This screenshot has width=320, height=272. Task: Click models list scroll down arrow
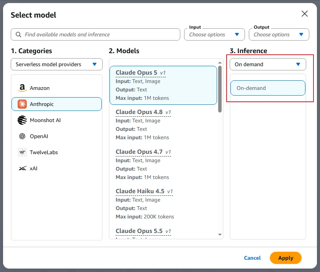[220, 235]
